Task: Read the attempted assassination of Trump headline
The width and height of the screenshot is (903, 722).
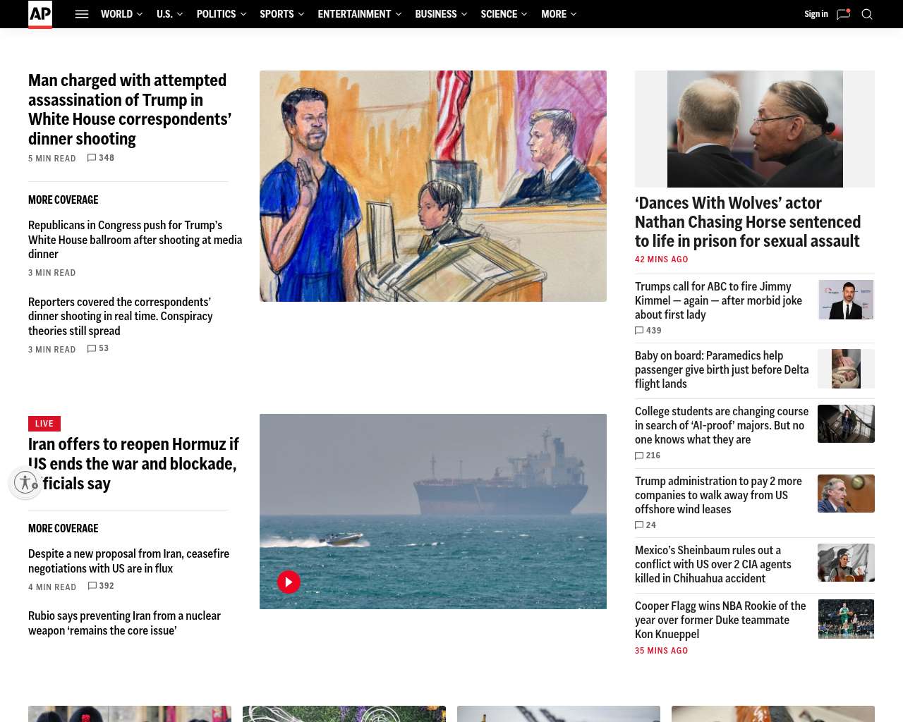Action: pyautogui.click(x=130, y=109)
